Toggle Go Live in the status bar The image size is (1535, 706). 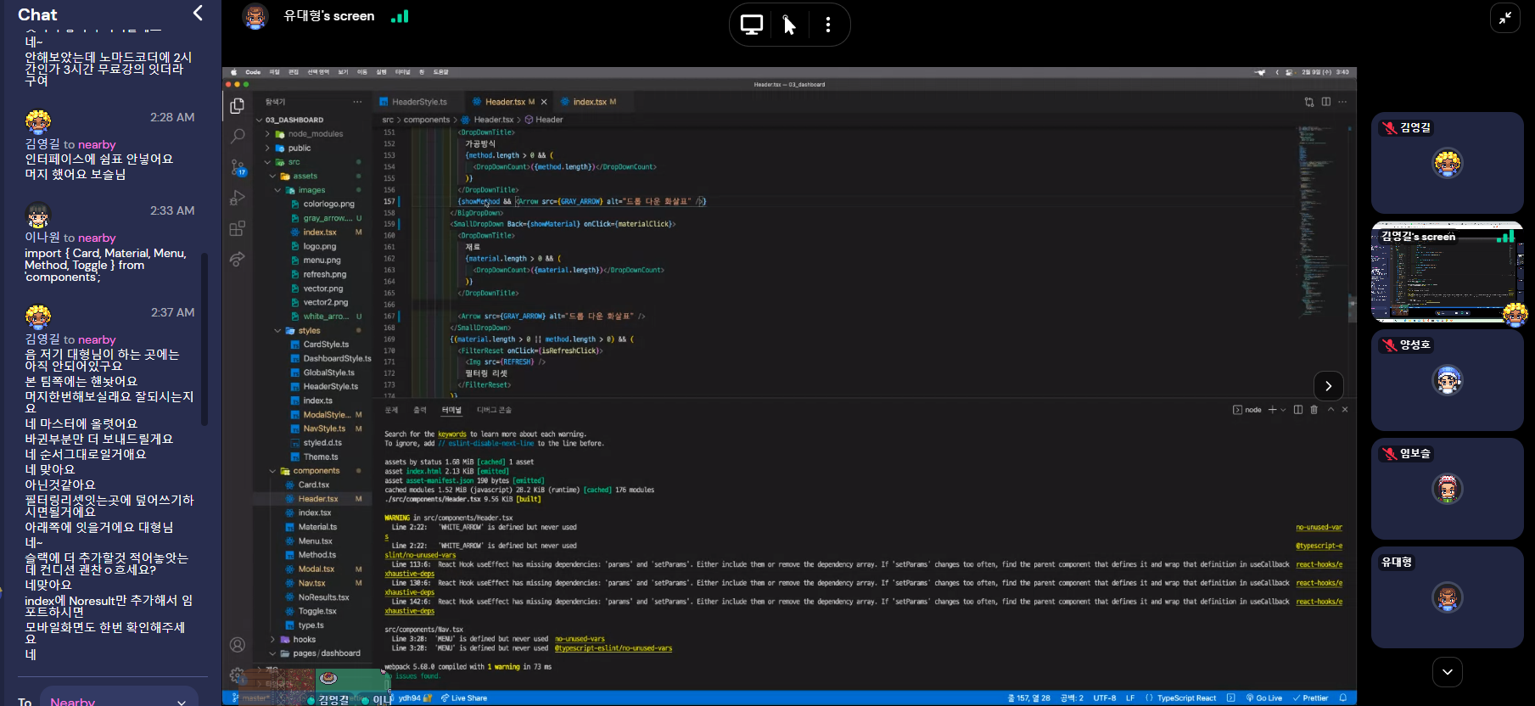point(1264,698)
